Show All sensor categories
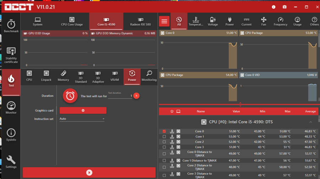320x179 pixels. (x=179, y=21)
